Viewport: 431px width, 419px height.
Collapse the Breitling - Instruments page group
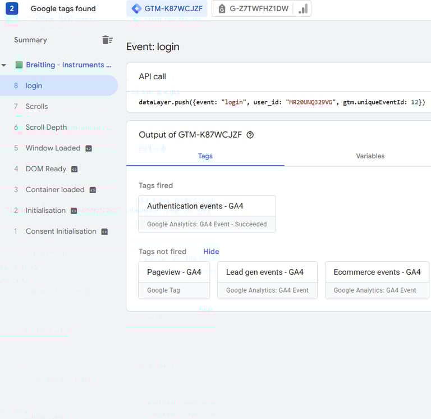(x=4, y=65)
